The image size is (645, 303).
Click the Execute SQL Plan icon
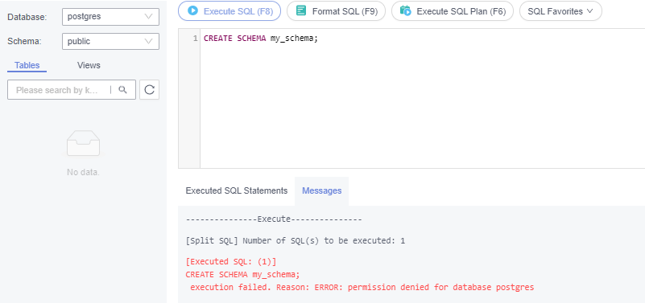tap(406, 10)
